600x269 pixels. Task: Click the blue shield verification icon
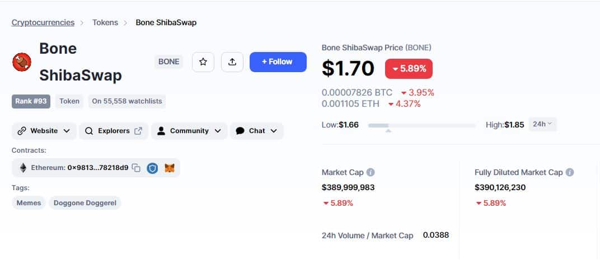click(x=152, y=168)
